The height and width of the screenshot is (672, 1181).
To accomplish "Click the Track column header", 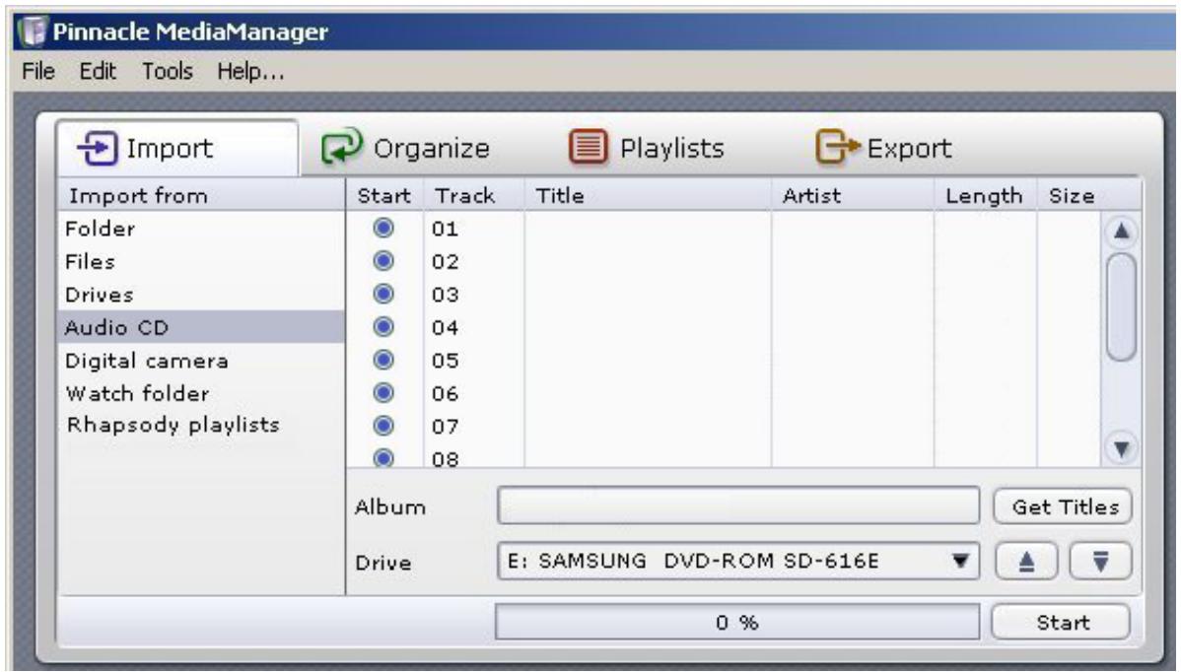I will 474,196.
